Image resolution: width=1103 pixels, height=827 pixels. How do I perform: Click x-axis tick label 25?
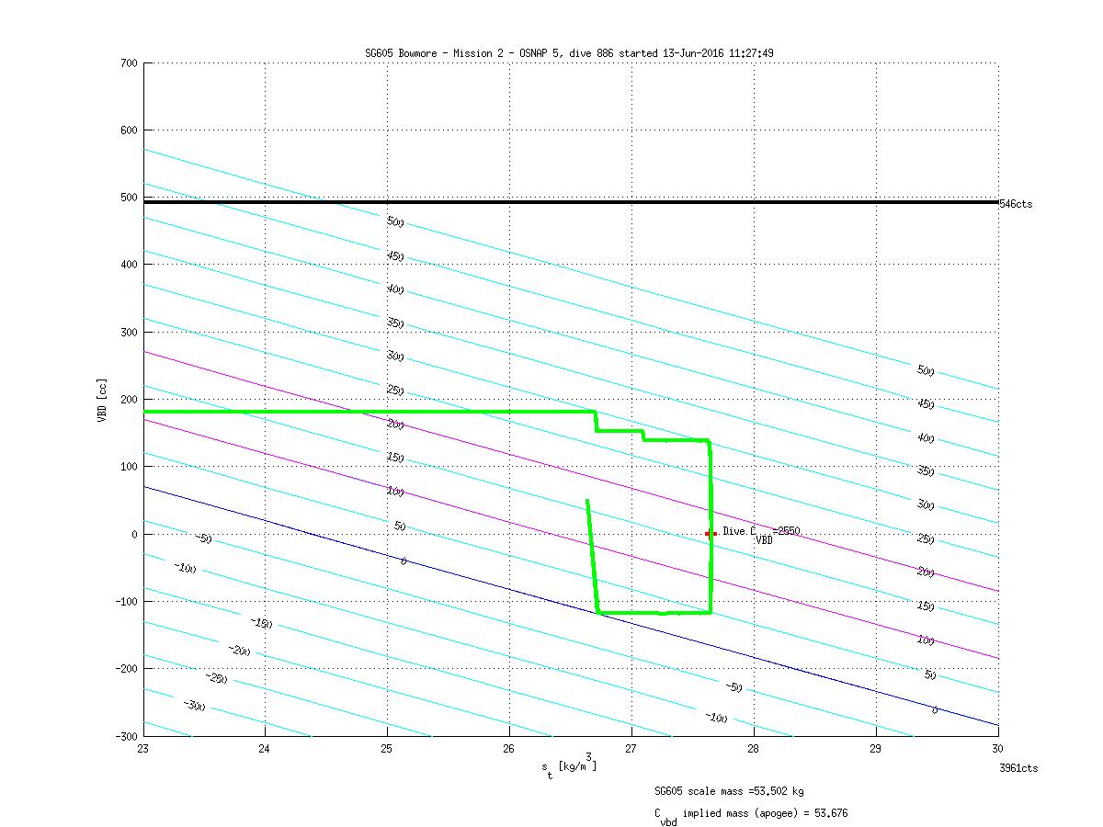(x=388, y=749)
